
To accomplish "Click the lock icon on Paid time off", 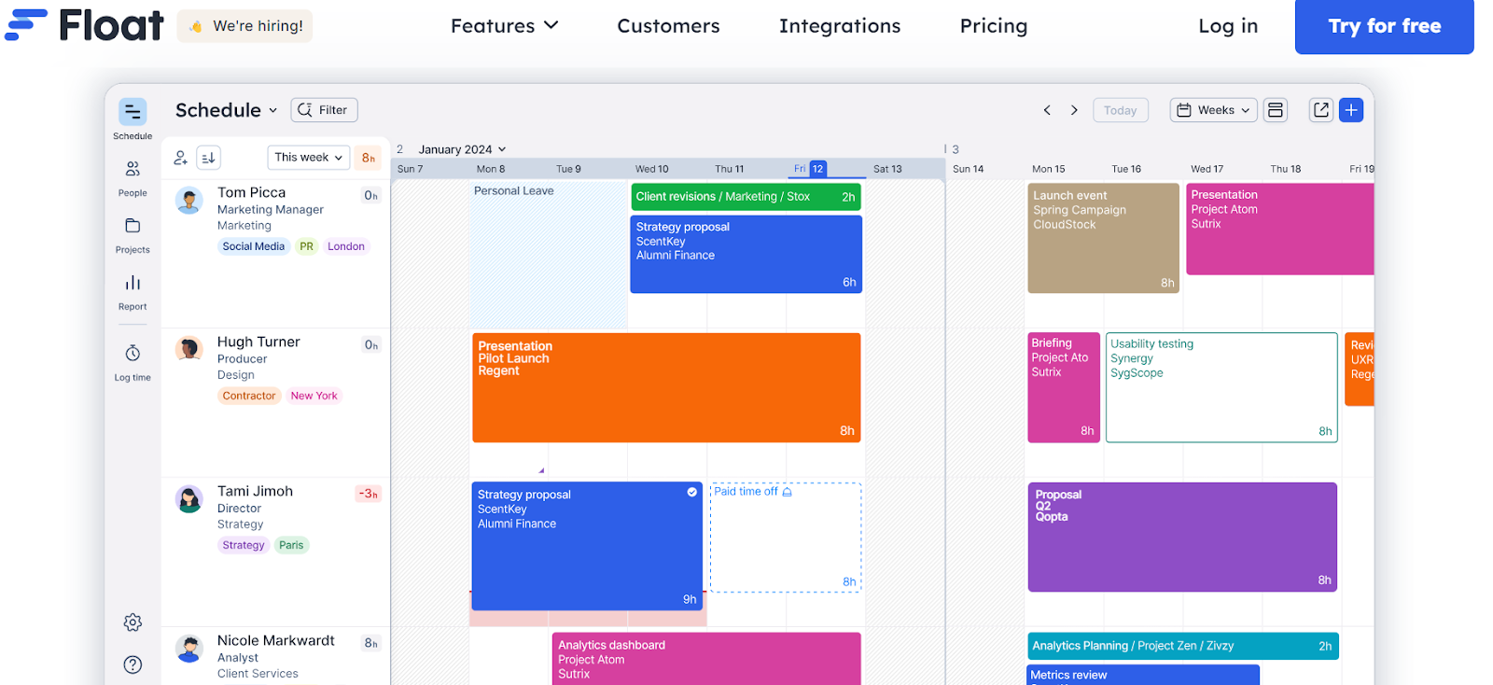I will pyautogui.click(x=787, y=492).
